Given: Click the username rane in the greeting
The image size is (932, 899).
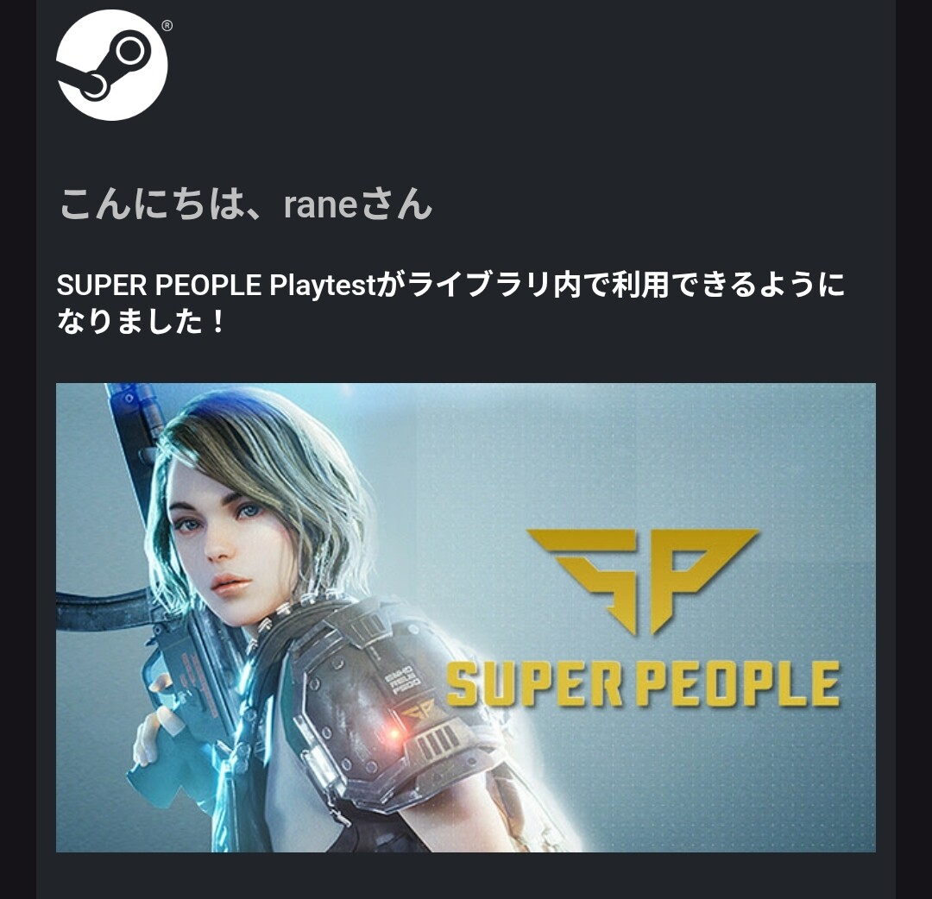Looking at the screenshot, I should 320,205.
